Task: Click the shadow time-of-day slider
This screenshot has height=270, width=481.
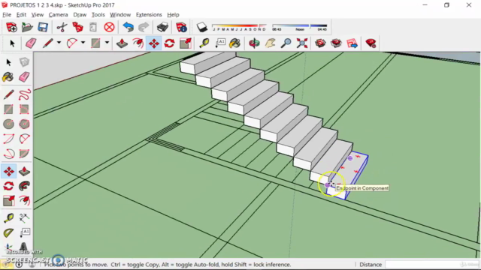Action: [299, 27]
